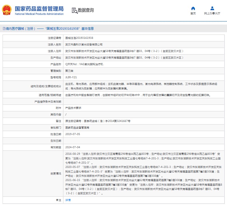Image resolution: width=227 pixels, height=205 pixels.
Task: Click registration number value 国械注准20193161938
Action: (79, 38)
